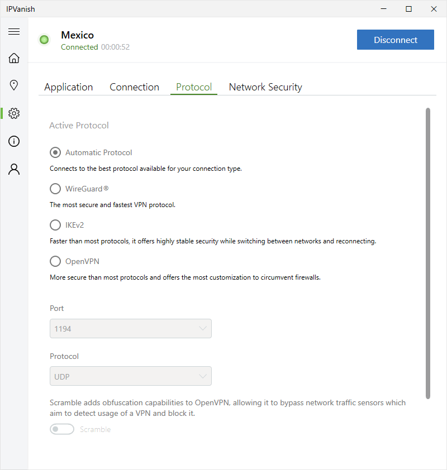The height and width of the screenshot is (470, 447).
Task: Switch to the Connection tab
Action: pyautogui.click(x=134, y=87)
